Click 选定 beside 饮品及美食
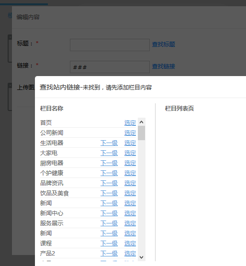Image resolution: width=246 pixels, height=266 pixels. (x=130, y=193)
